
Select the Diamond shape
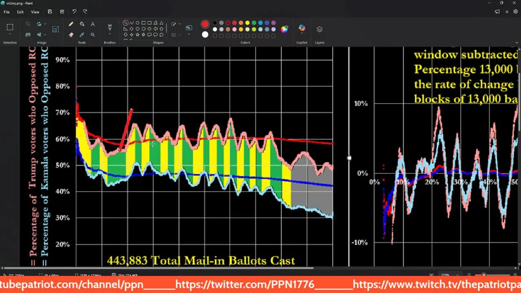tap(131, 29)
